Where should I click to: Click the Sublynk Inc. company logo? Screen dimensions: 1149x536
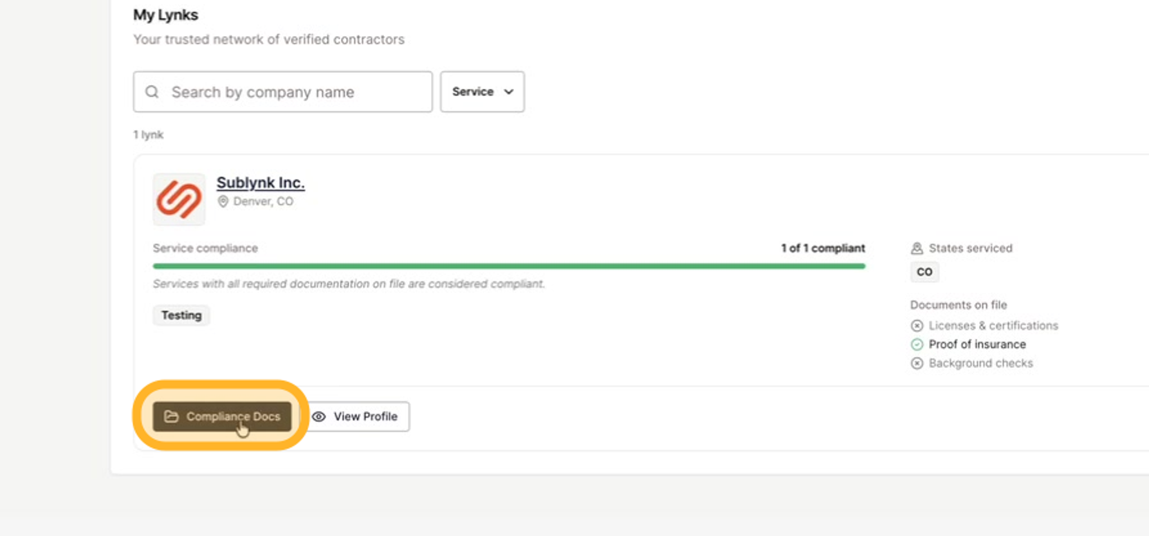pos(179,199)
